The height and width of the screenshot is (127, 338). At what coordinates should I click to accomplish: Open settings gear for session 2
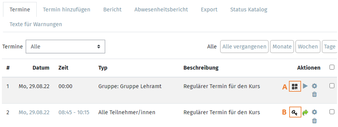(314, 112)
